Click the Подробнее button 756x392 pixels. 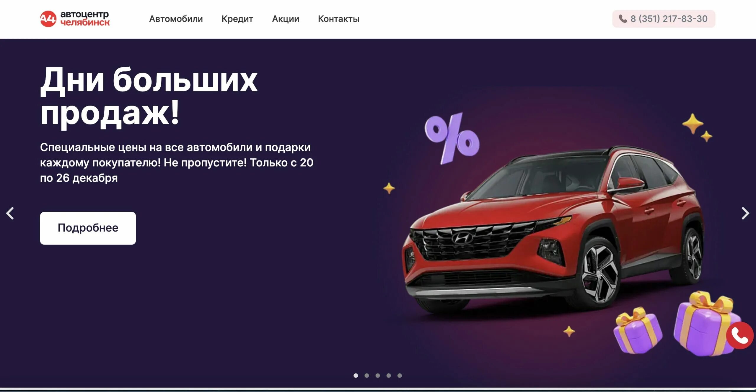coord(88,228)
